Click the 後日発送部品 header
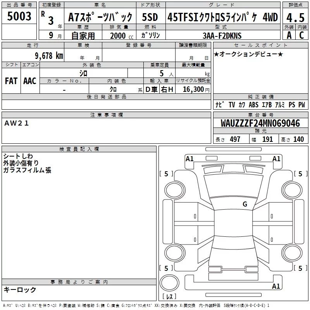 106,96
